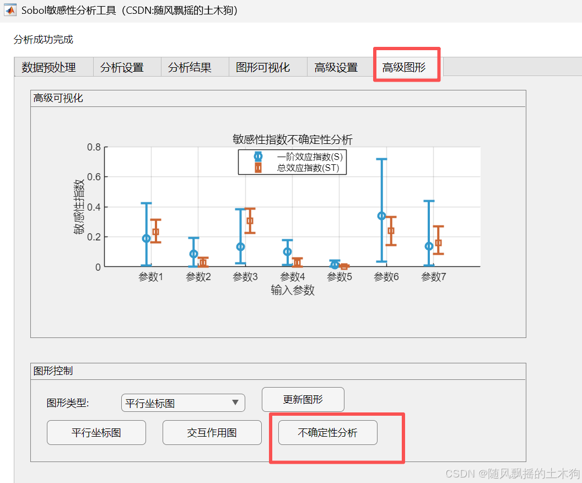Click the 参数6 axis label on chart
Screen dimensions: 582x483
tap(386, 276)
